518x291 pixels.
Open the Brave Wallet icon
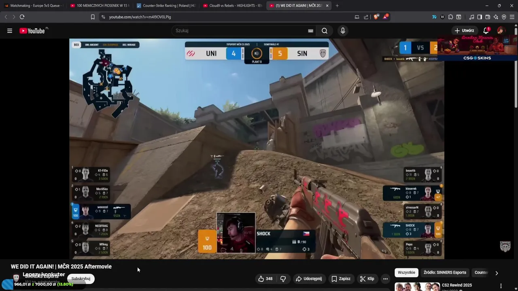tap(488, 17)
